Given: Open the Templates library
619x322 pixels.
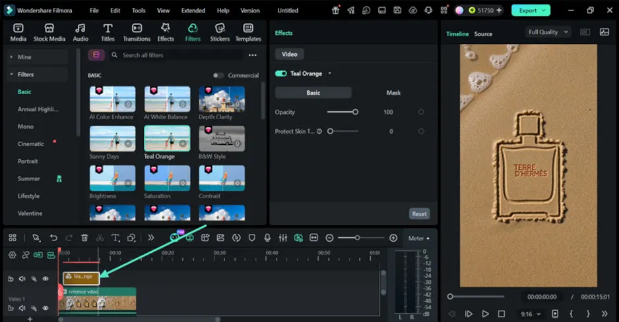Looking at the screenshot, I should pos(248,32).
